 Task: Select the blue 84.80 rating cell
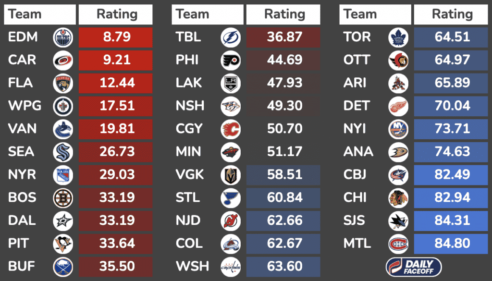click(x=452, y=243)
